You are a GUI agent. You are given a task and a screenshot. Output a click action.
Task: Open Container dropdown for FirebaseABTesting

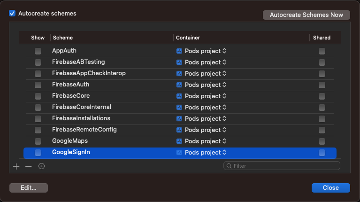[x=201, y=62]
